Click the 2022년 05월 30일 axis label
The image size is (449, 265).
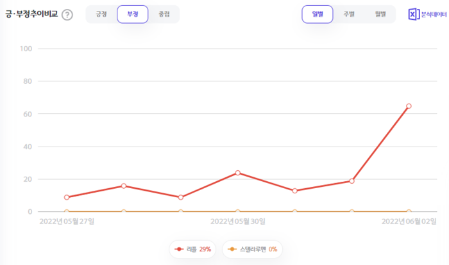[238, 221]
